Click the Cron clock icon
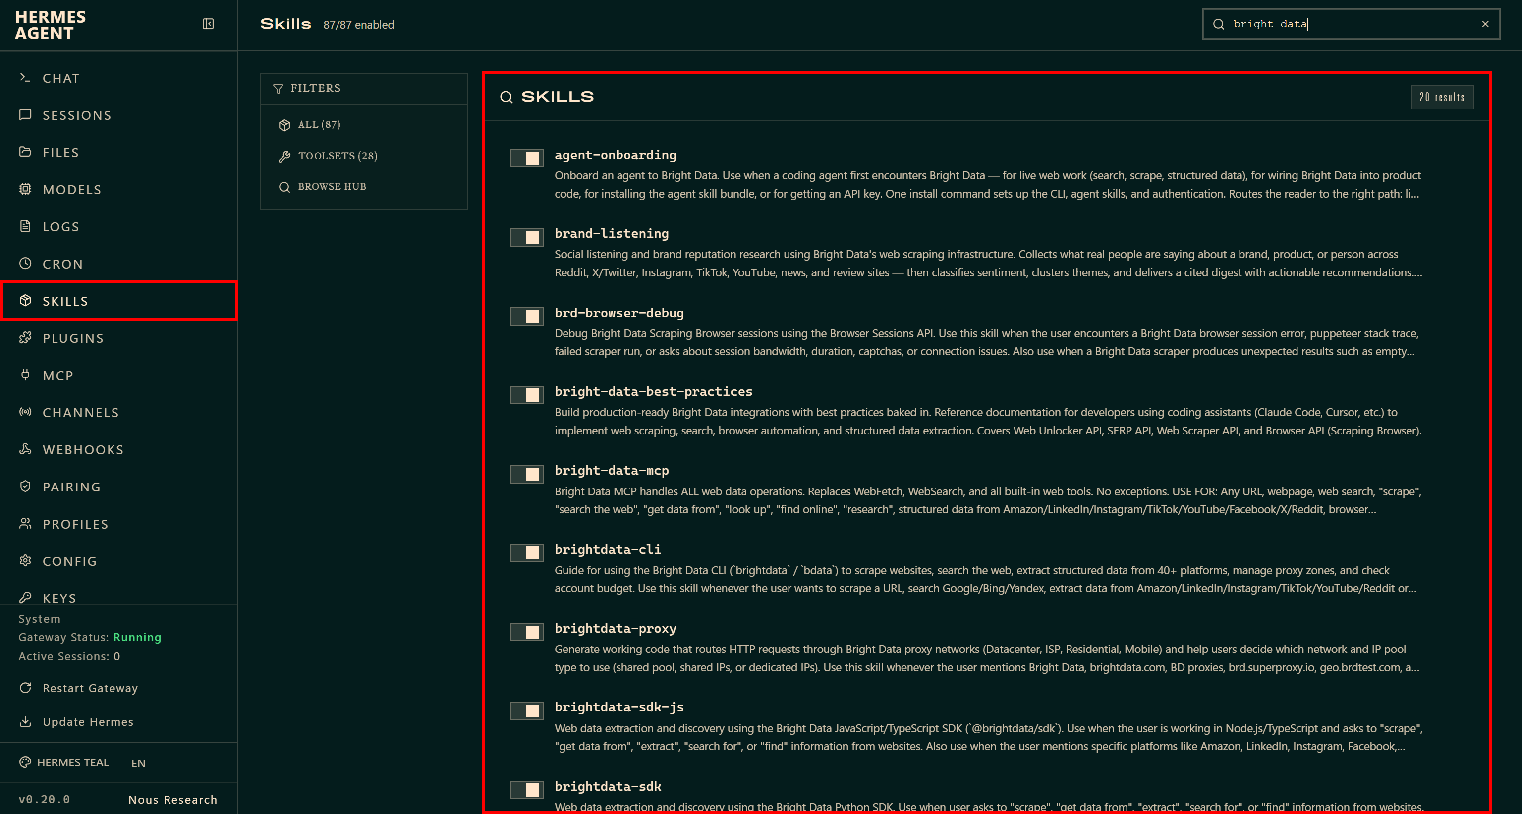The height and width of the screenshot is (814, 1522). 25,264
